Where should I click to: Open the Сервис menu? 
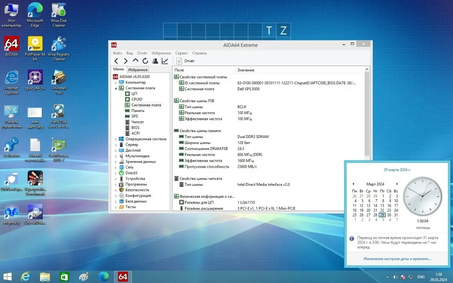coord(181,53)
